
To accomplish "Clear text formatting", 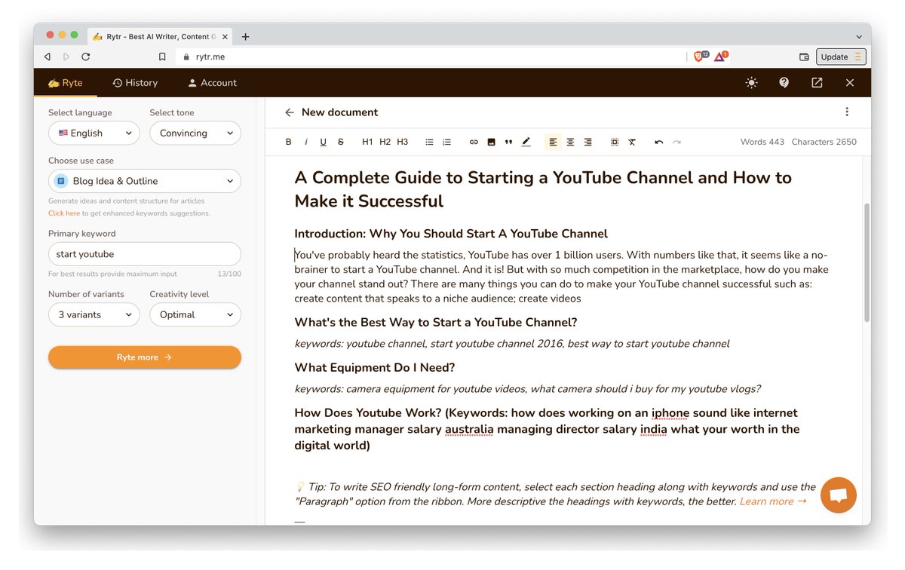I will pyautogui.click(x=632, y=142).
